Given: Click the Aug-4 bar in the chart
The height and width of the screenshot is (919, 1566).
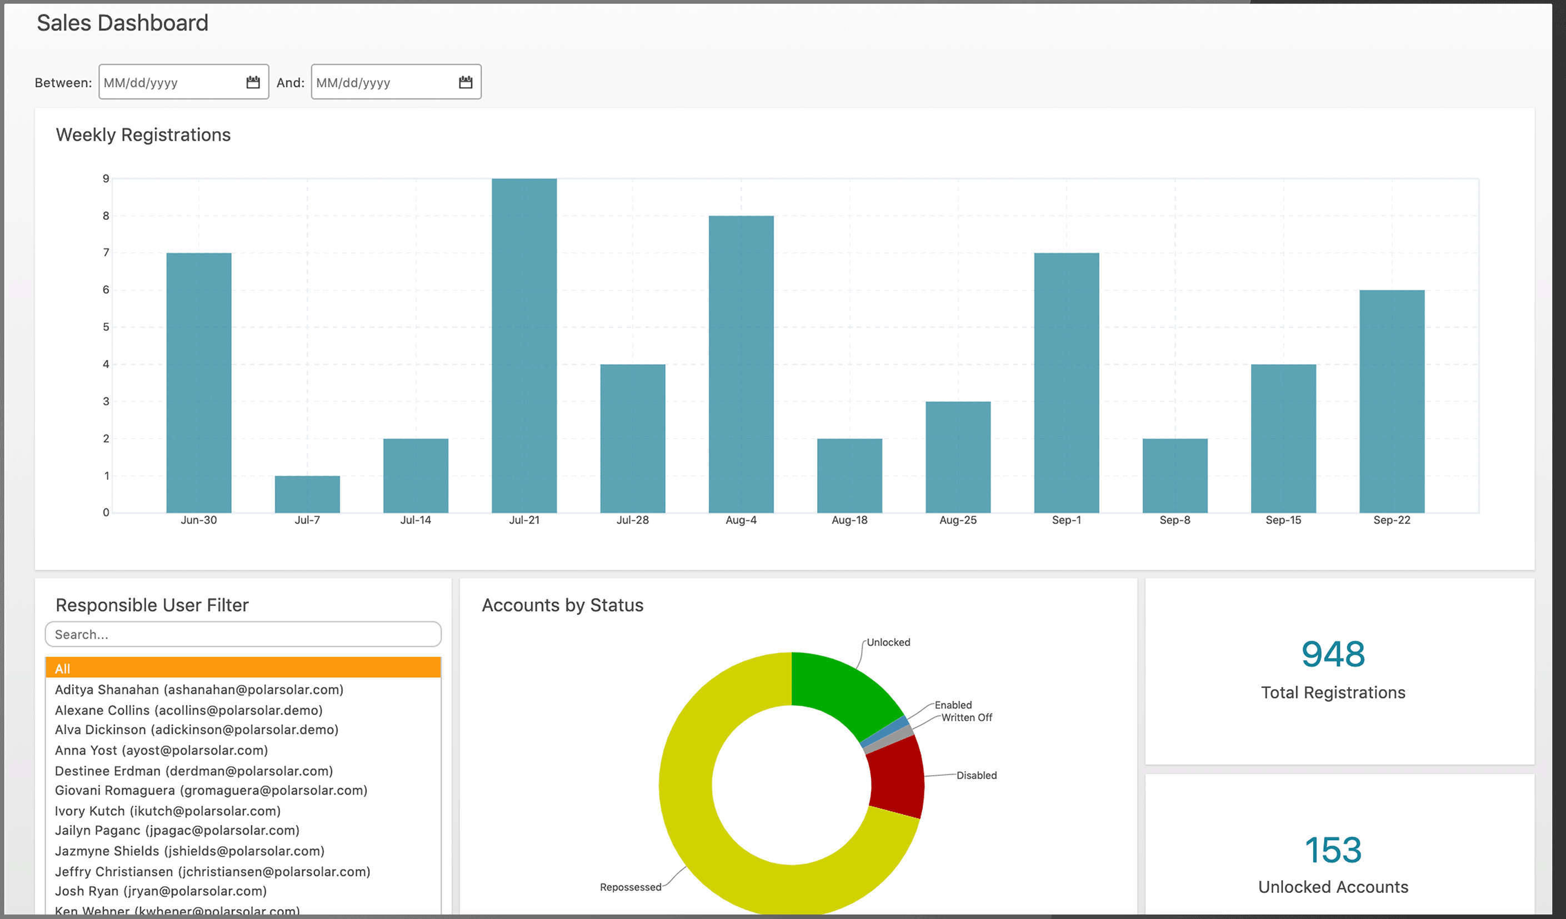Looking at the screenshot, I should (741, 364).
